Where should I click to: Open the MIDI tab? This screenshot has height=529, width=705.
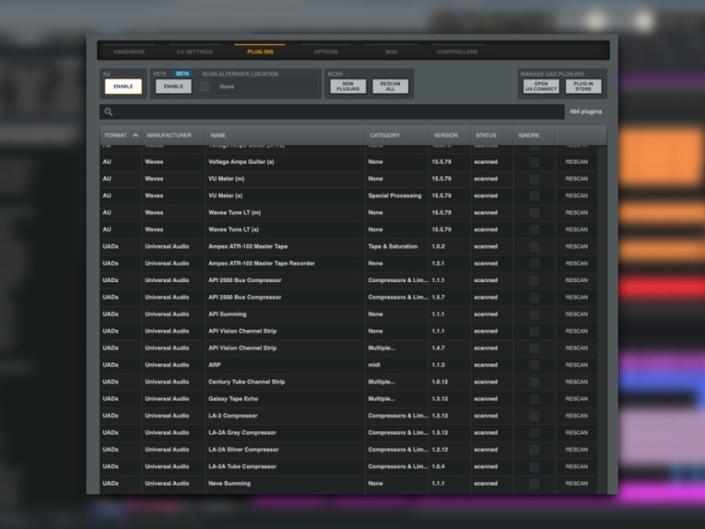pos(391,52)
